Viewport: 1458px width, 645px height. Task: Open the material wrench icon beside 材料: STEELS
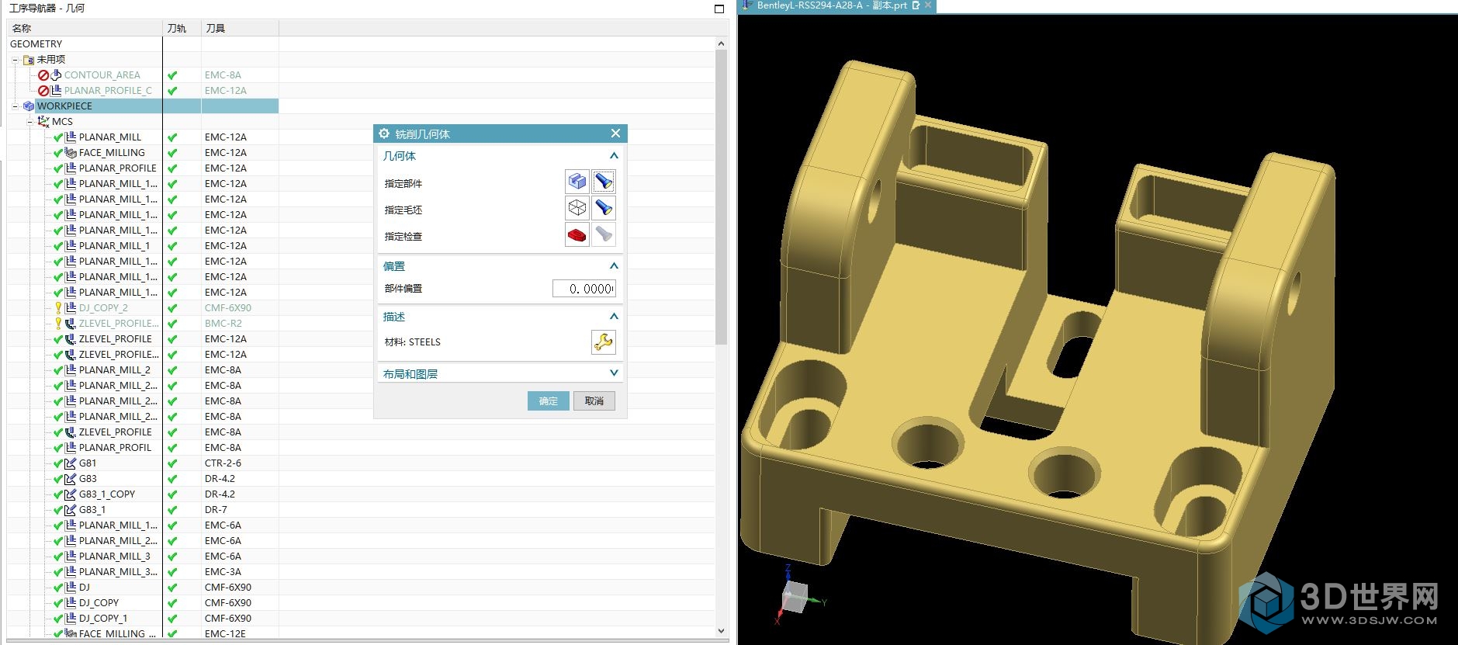(x=604, y=342)
